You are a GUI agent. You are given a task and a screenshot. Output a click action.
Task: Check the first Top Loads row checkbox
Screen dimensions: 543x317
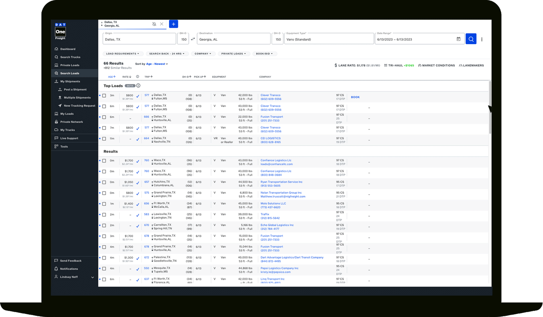pyautogui.click(x=104, y=95)
